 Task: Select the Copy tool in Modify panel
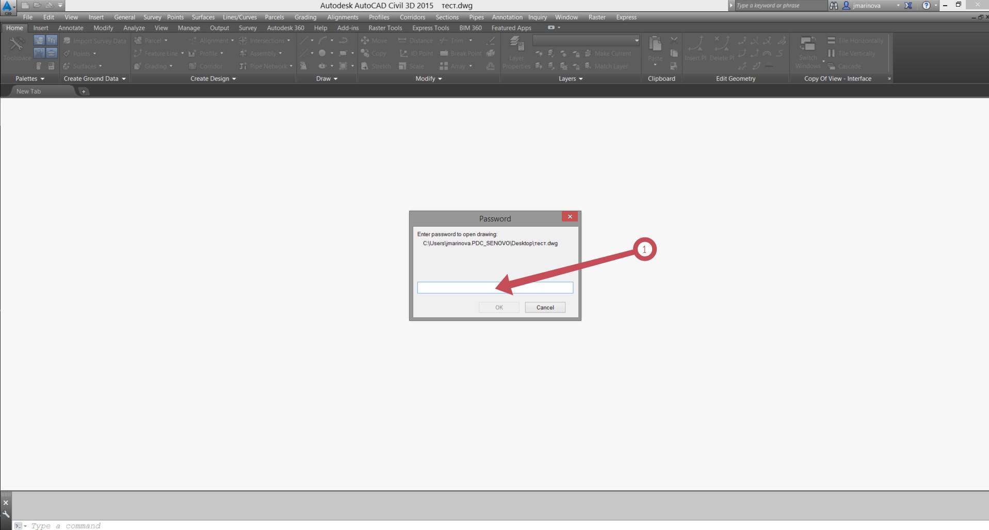coord(374,53)
